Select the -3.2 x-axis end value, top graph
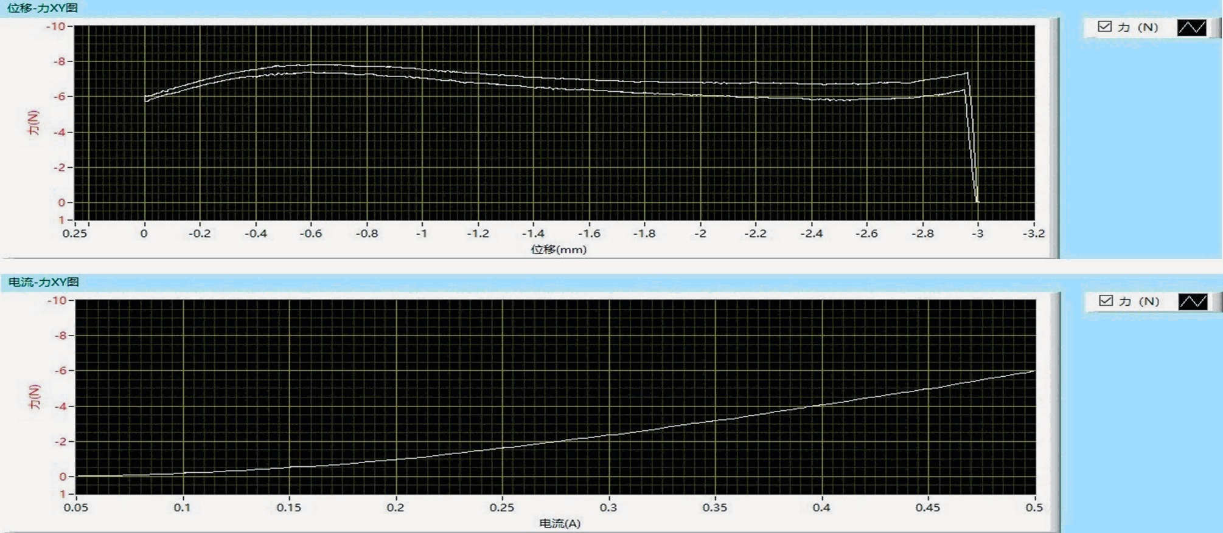This screenshot has width=1223, height=533. [x=1033, y=233]
